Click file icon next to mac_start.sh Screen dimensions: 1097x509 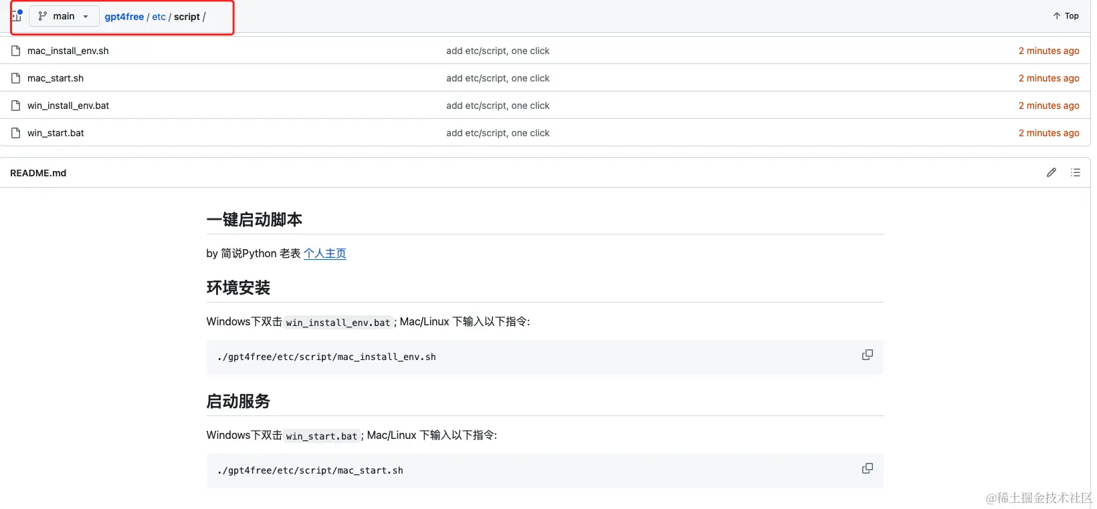tap(15, 78)
